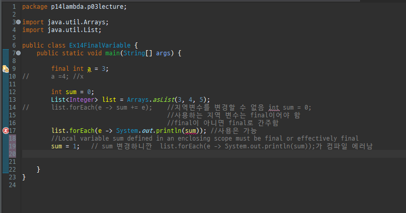
Task: Collapse the imports fold at line 3
Action: tap(19, 22)
